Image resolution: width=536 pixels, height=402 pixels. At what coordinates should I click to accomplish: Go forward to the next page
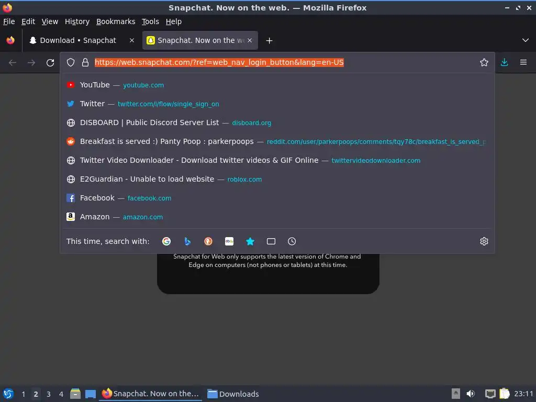pos(31,63)
